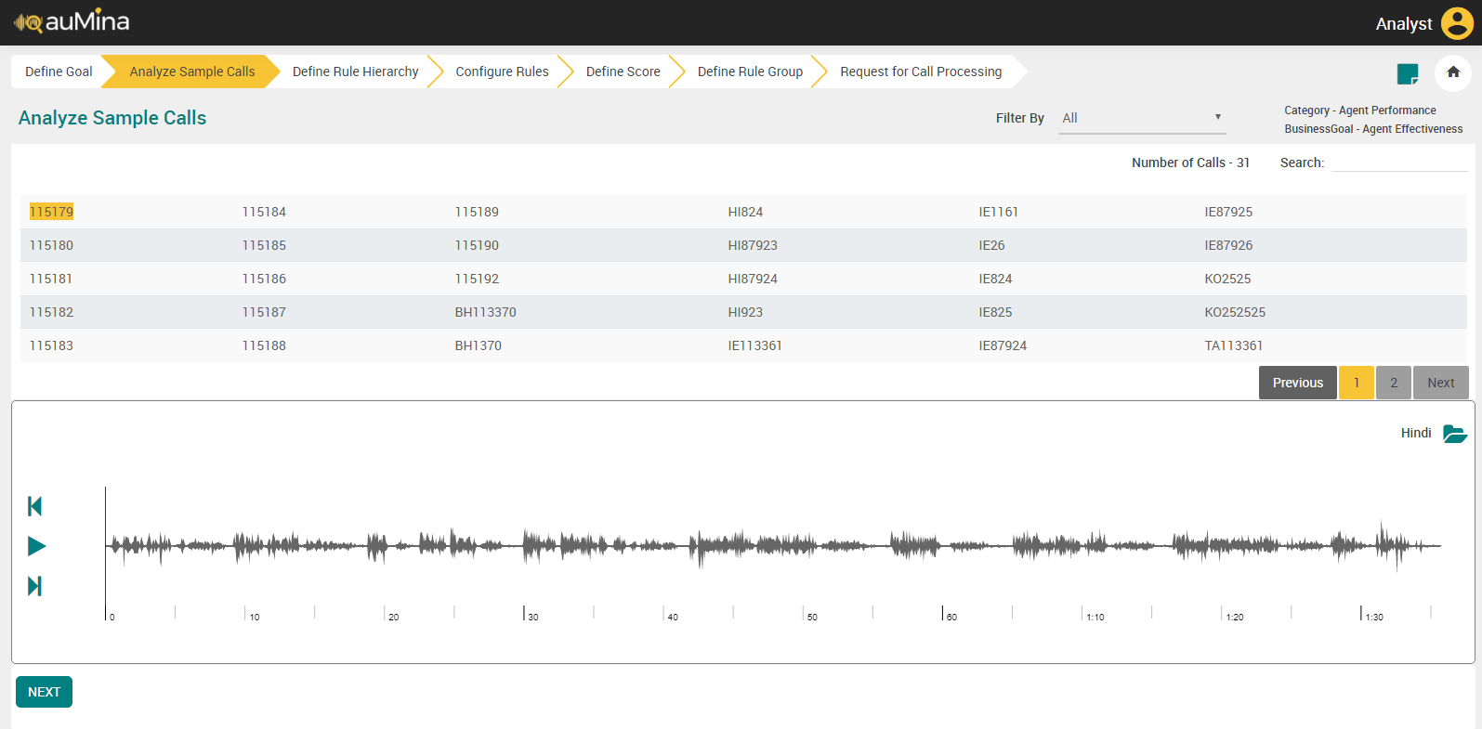Click the auMina logo
The image size is (1482, 729).
pyautogui.click(x=72, y=21)
